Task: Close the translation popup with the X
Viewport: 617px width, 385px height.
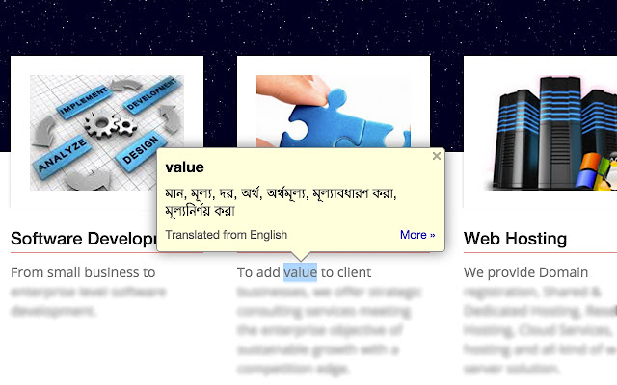Action: (436, 156)
